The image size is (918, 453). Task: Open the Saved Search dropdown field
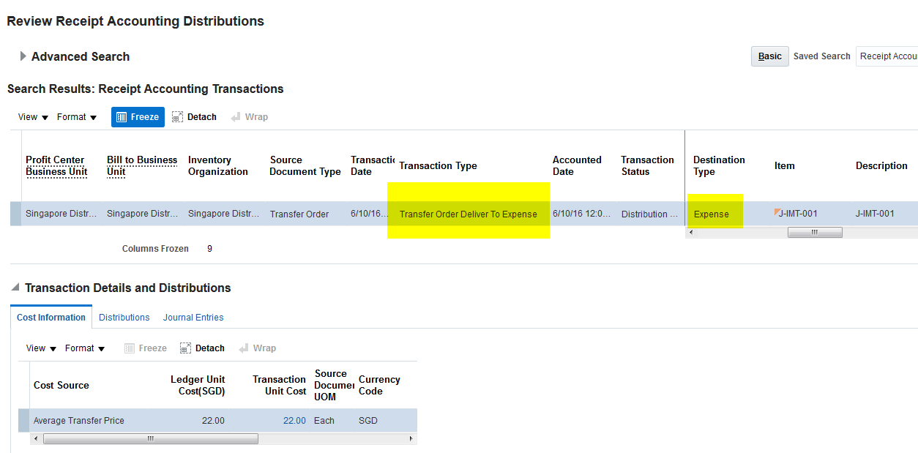tap(887, 56)
